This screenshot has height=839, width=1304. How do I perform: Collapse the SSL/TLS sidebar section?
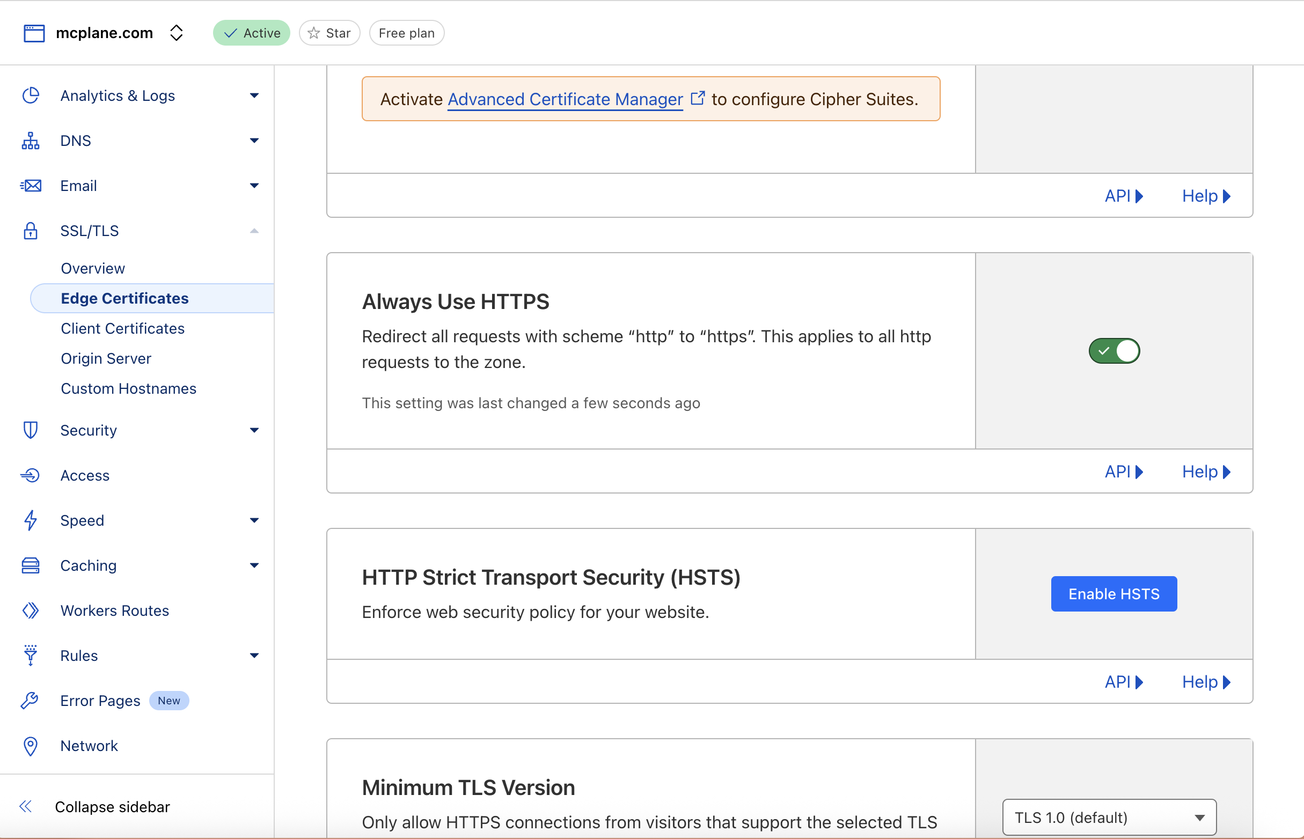[x=254, y=231]
